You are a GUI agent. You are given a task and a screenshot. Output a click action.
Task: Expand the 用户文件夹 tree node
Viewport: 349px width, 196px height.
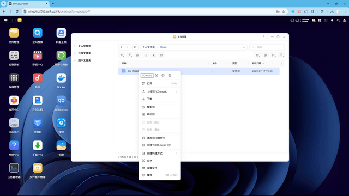(x=75, y=60)
